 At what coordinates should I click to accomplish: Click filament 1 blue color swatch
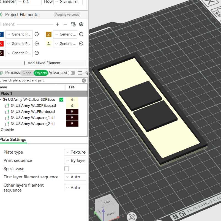click(x=1, y=34)
